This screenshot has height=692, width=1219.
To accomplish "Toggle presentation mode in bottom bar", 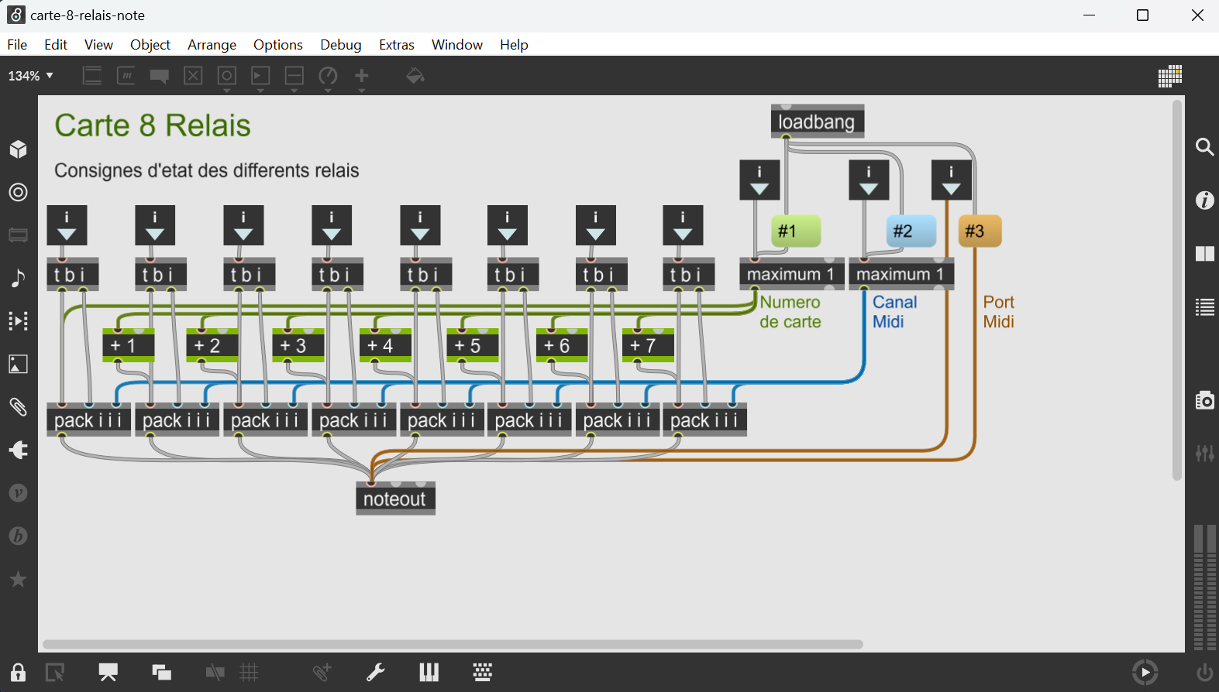I will tap(108, 672).
